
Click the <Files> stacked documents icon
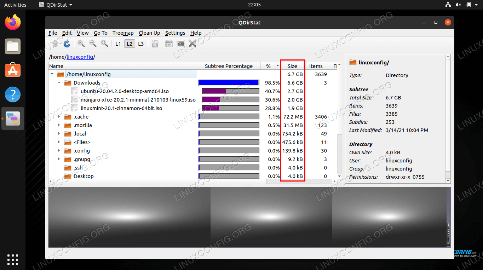coord(68,142)
